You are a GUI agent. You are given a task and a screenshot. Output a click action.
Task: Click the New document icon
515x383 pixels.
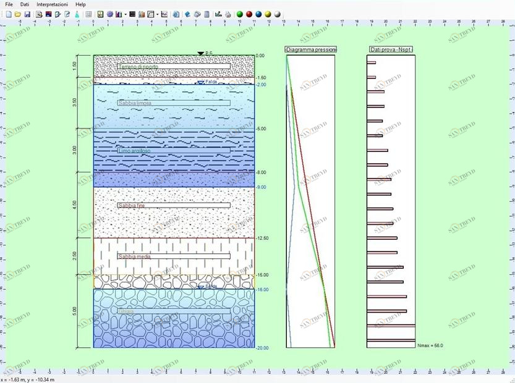[x=9, y=14]
